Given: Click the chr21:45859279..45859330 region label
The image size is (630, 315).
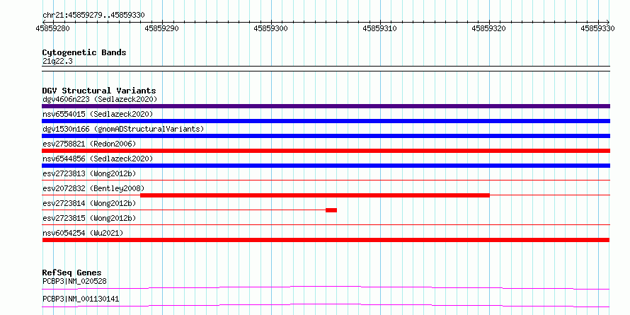Looking at the screenshot, I should click(x=93, y=15).
